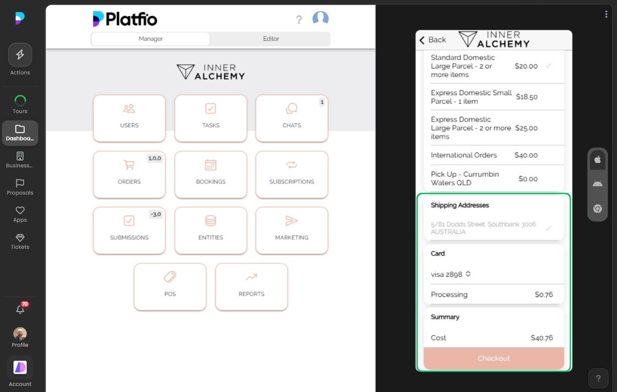
Task: Go Back in the app preview
Action: [x=433, y=40]
